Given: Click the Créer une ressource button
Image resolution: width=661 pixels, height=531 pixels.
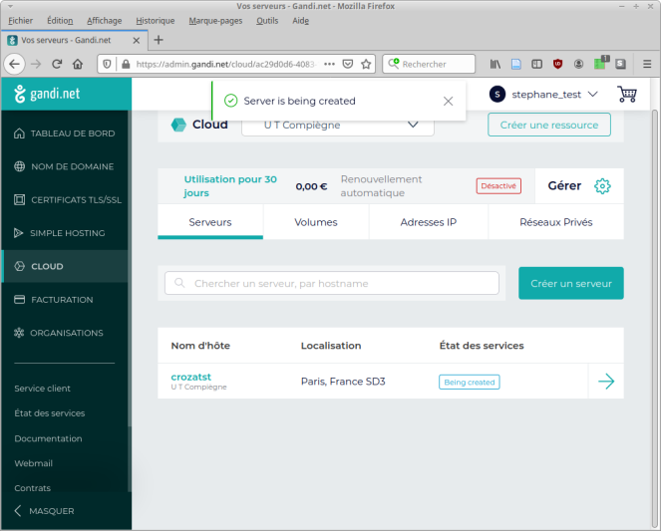Looking at the screenshot, I should (549, 126).
